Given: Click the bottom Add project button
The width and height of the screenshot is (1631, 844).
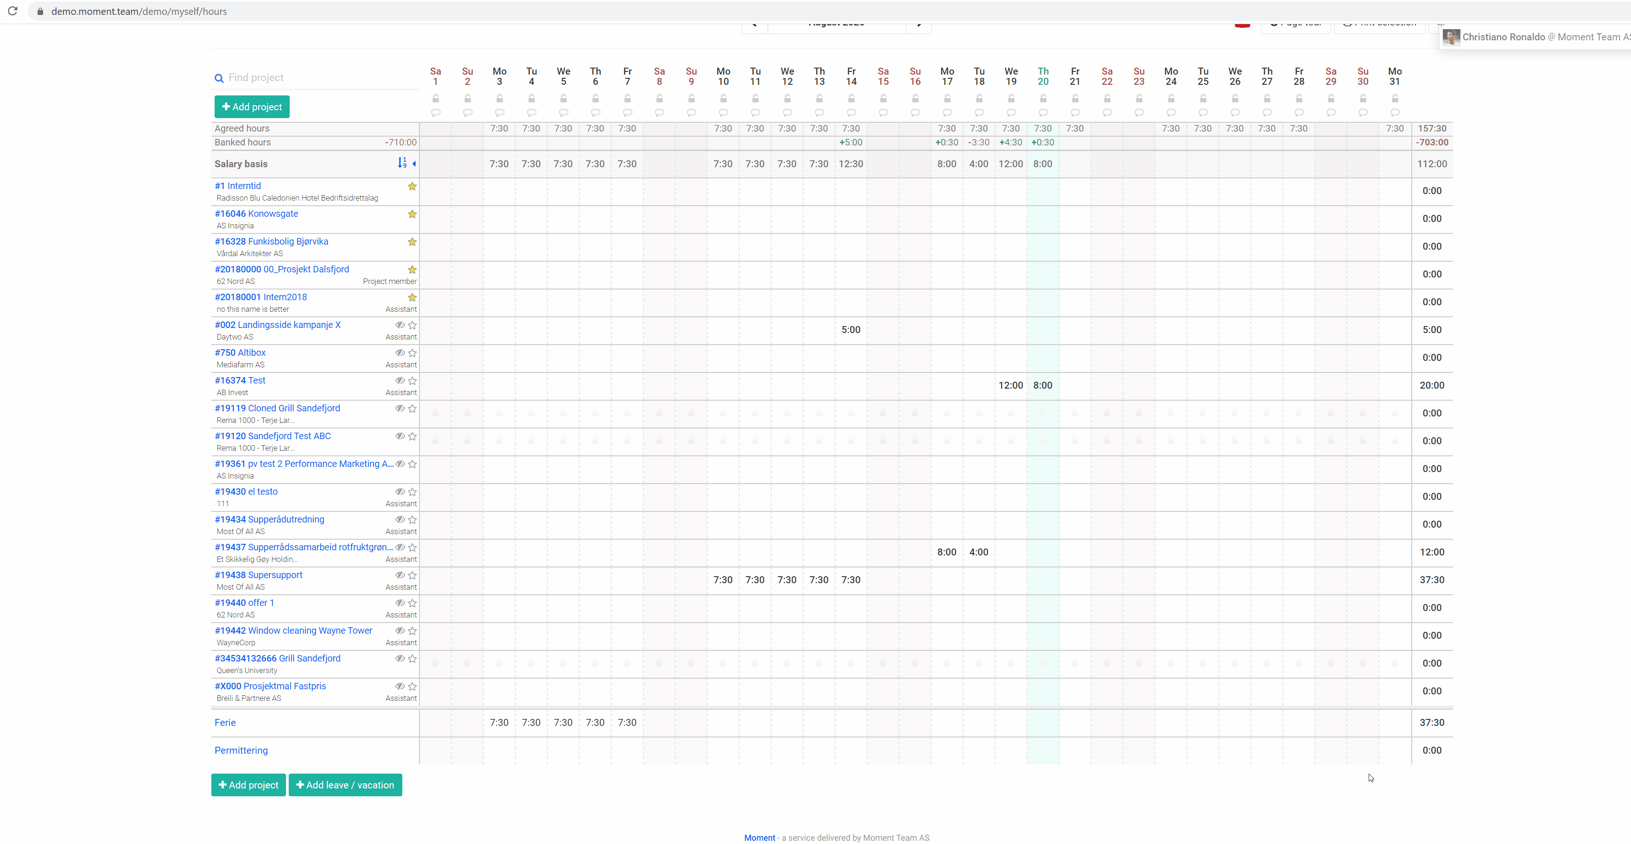Looking at the screenshot, I should click(x=248, y=785).
